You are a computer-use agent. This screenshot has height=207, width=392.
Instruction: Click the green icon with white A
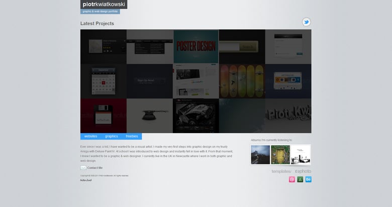(x=300, y=179)
